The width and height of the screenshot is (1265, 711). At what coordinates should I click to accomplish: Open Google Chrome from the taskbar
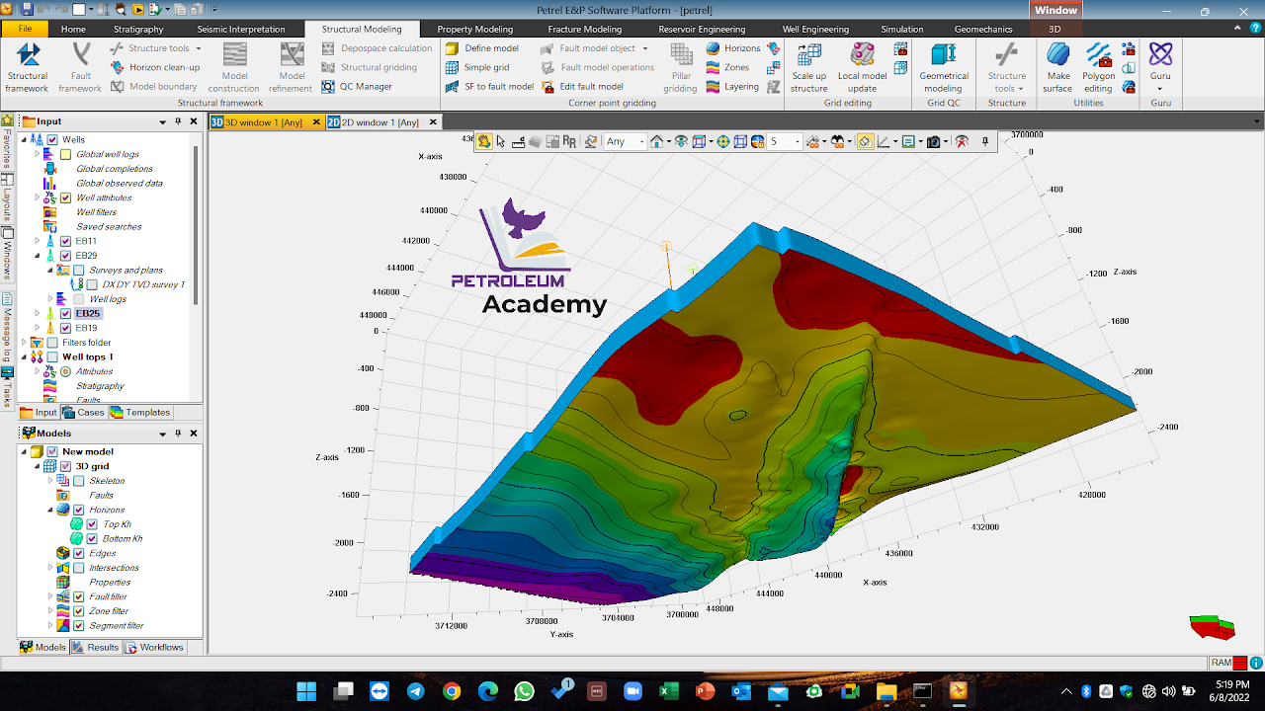pyautogui.click(x=452, y=691)
